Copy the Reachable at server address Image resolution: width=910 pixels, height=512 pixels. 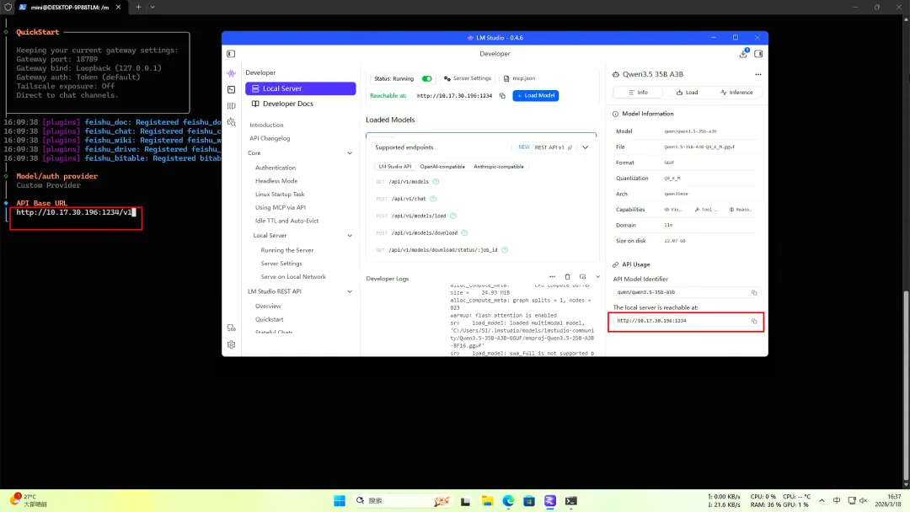502,96
